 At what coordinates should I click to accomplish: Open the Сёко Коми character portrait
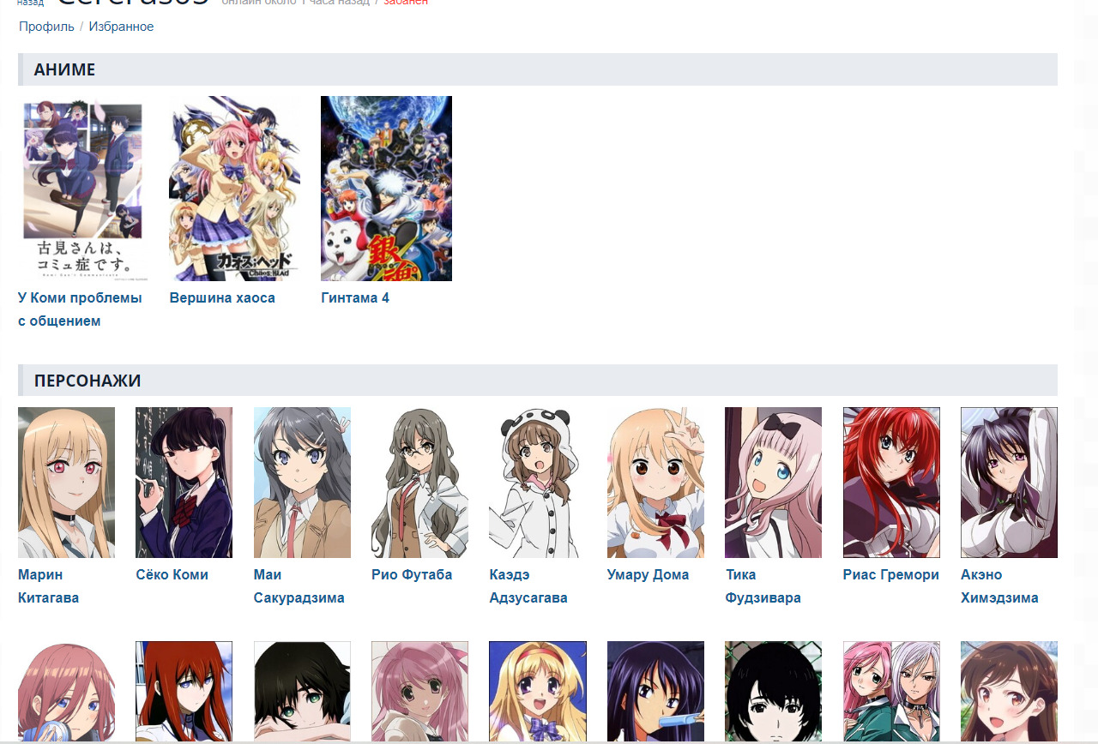point(184,483)
